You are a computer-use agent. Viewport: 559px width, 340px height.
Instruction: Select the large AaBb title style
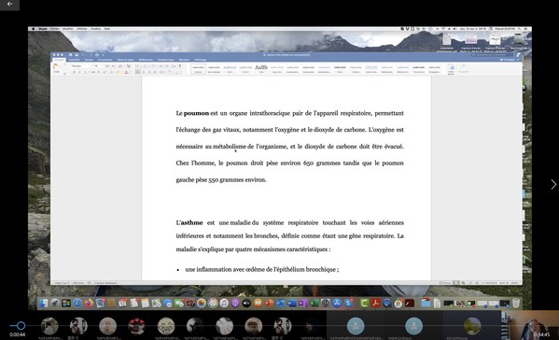coord(261,68)
